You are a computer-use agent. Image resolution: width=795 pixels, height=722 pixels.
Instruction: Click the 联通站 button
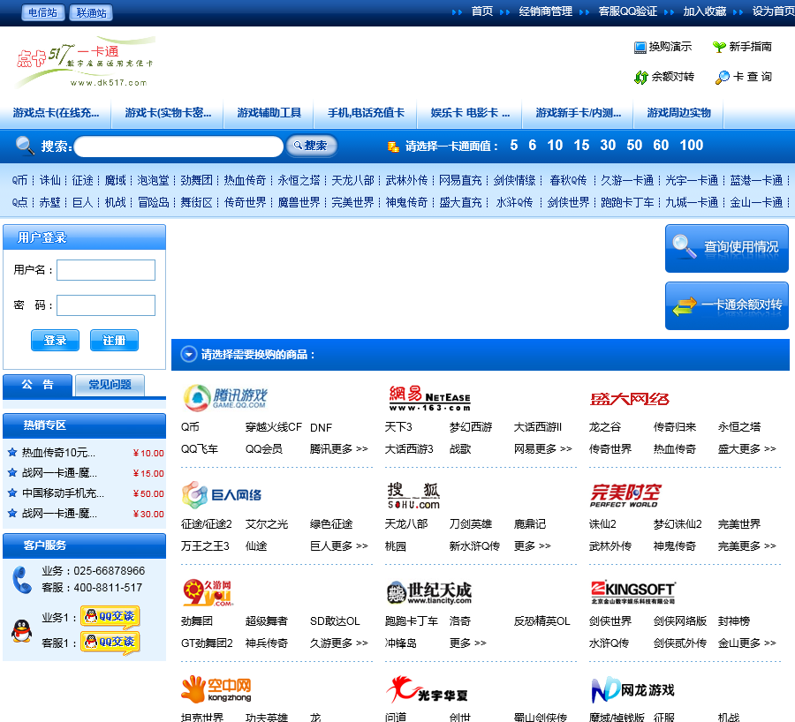[x=91, y=12]
